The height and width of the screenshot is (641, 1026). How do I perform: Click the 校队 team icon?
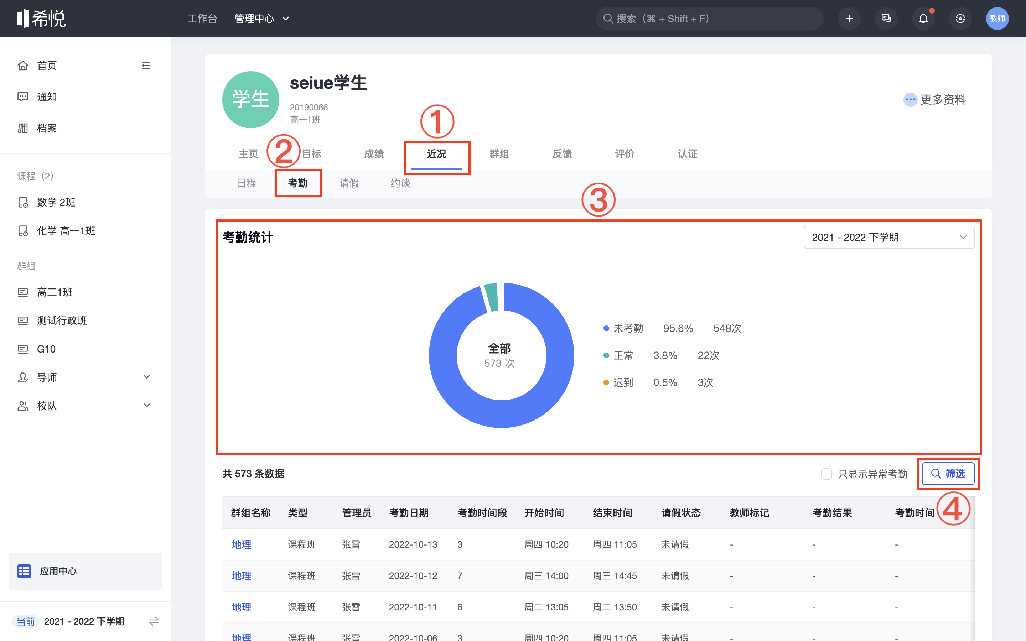[x=23, y=406]
